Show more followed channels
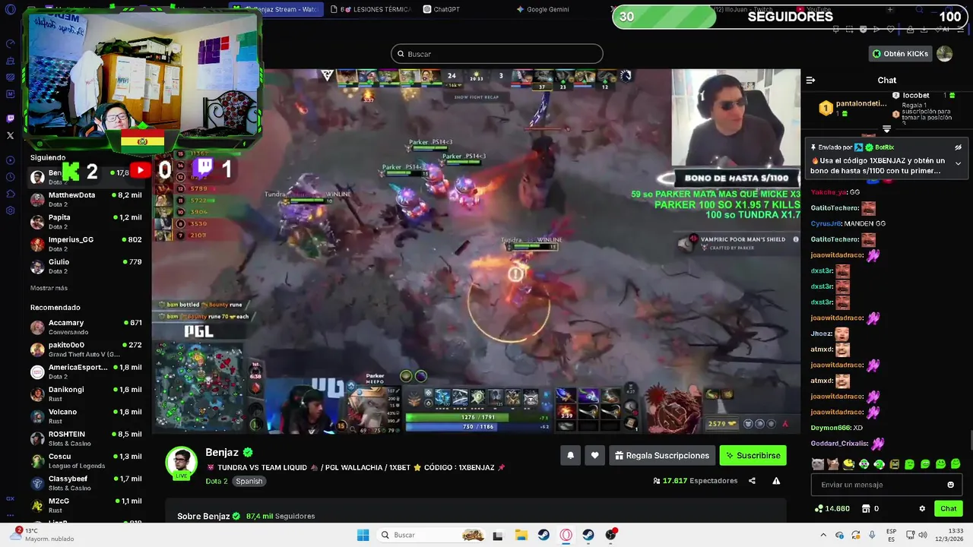973x547 pixels. 49,288
